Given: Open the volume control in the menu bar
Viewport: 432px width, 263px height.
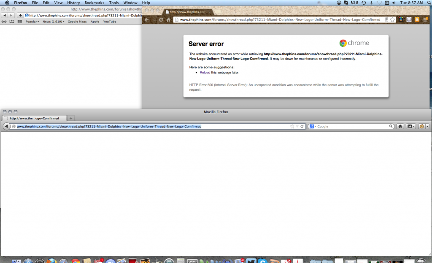Looking at the screenshot, I should click(394, 3).
